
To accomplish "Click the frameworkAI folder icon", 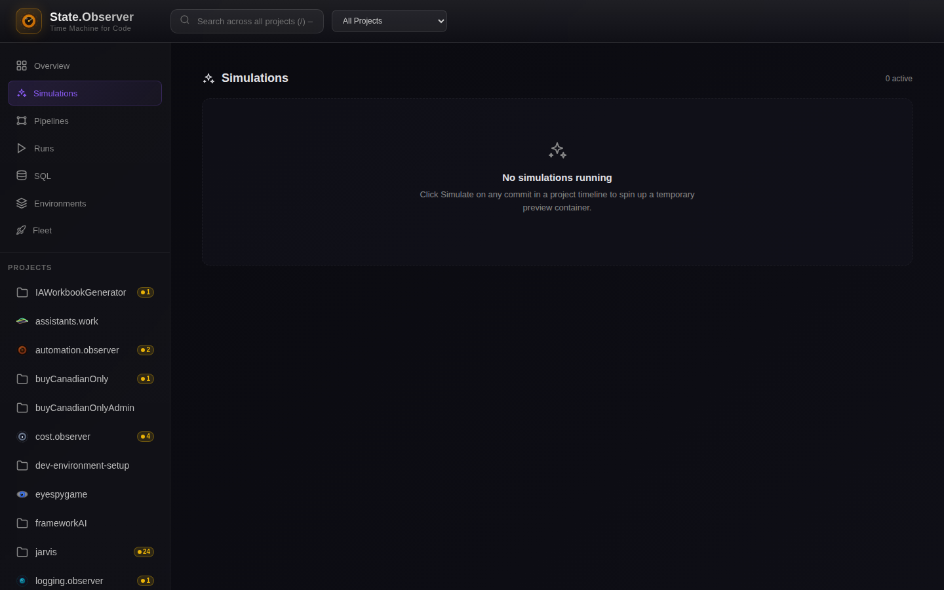I will [x=22, y=523].
